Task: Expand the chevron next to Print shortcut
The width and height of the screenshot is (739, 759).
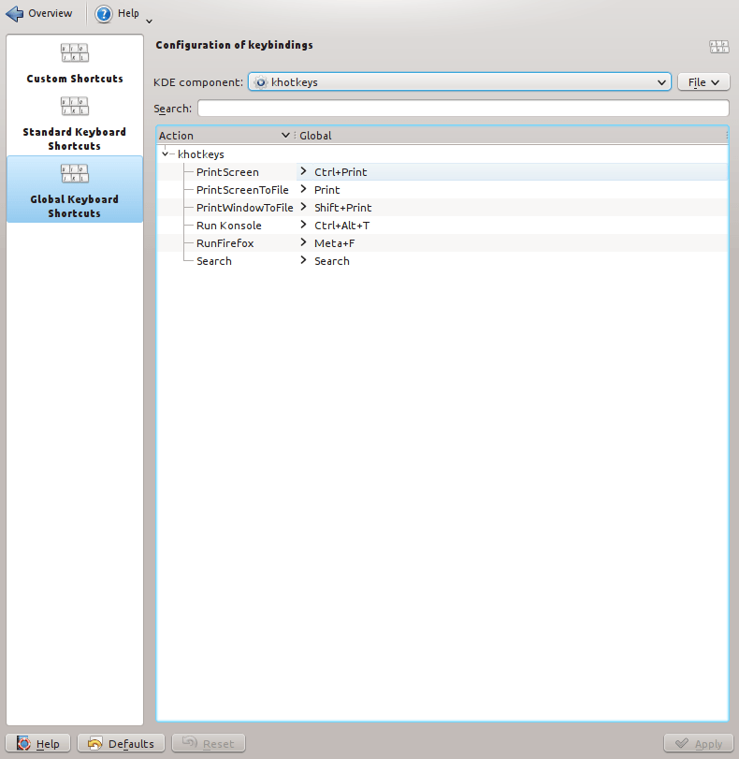Action: tap(303, 189)
